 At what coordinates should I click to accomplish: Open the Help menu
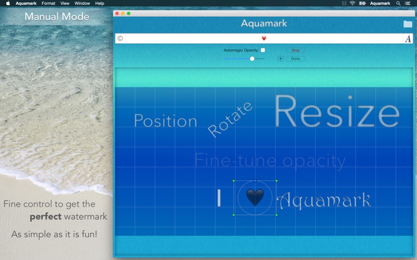[x=100, y=3]
